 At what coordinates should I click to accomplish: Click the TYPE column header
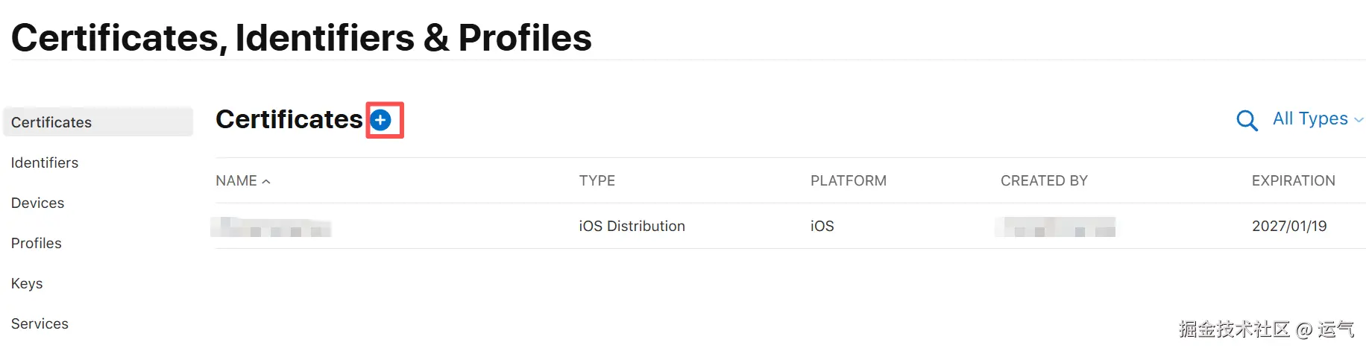(597, 180)
